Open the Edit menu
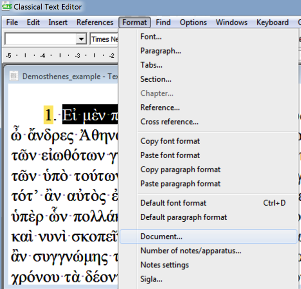Viewport: 301px width, 289px height. [x=33, y=22]
